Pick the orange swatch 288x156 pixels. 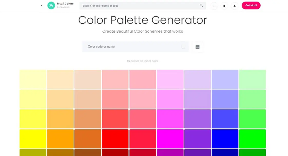tap(60, 139)
